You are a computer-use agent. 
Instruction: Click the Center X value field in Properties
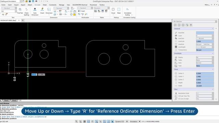coord(205,73)
